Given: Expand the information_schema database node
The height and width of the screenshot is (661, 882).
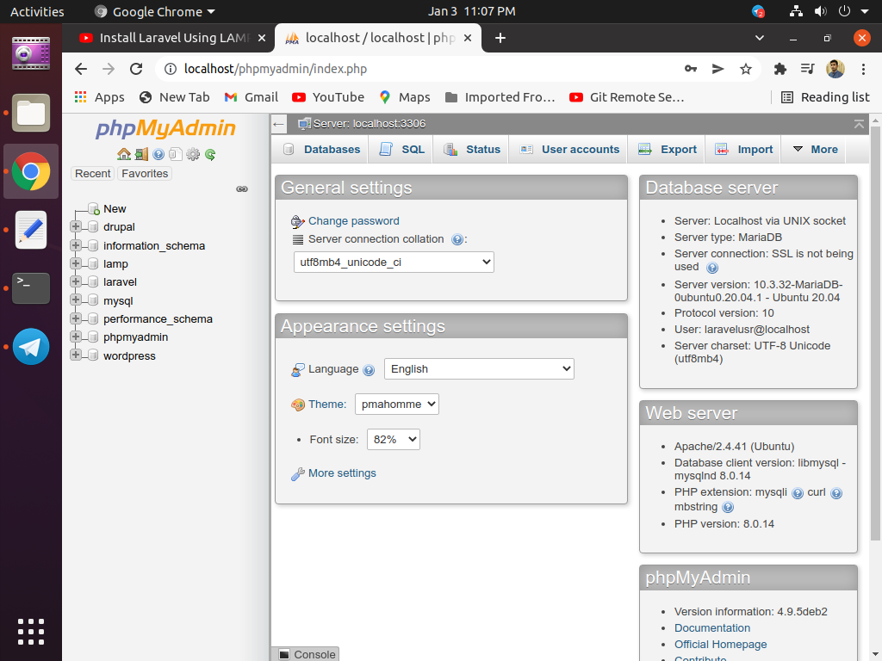Looking at the screenshot, I should tap(76, 245).
